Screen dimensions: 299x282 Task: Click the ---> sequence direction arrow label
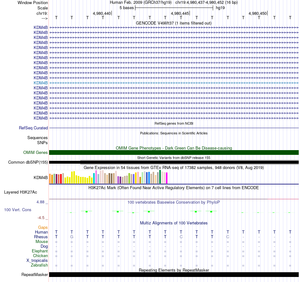(44, 18)
